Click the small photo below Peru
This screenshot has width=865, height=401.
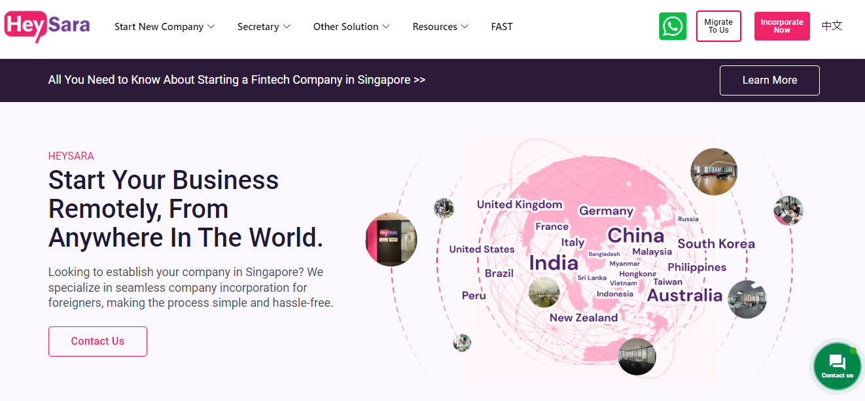click(x=462, y=343)
